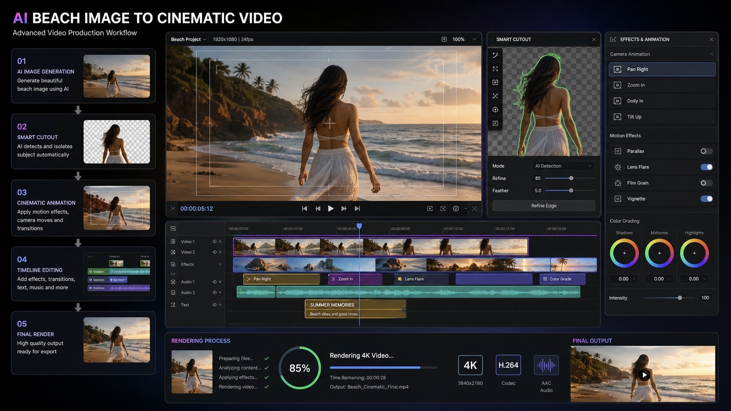This screenshot has height=411, width=731.
Task: Play the Final Output video
Action: point(644,375)
